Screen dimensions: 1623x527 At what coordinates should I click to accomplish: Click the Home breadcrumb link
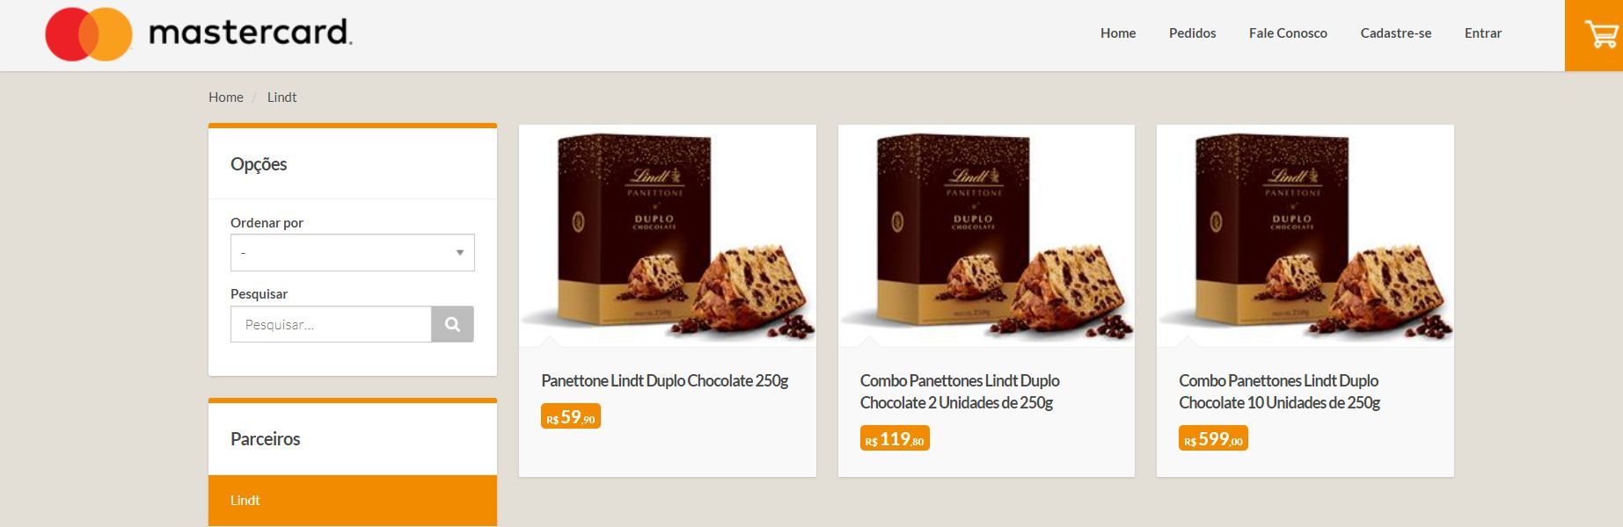(x=226, y=97)
